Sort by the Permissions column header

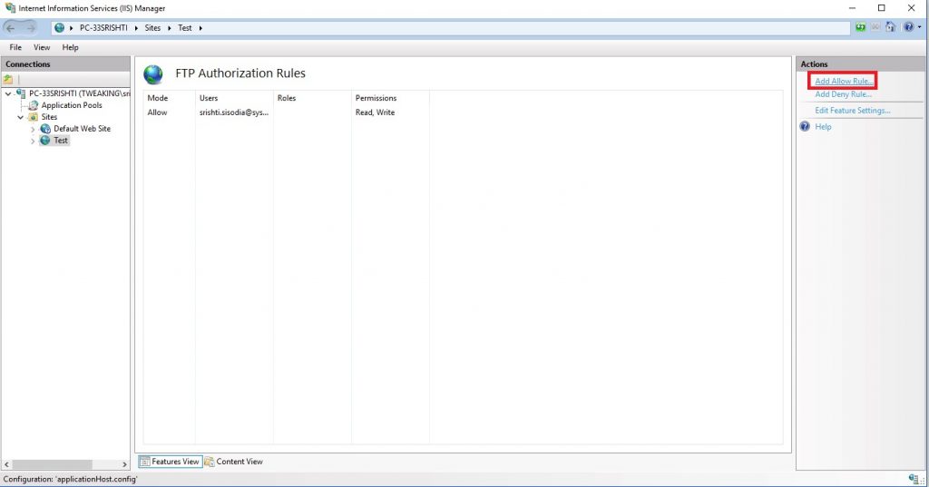(390, 98)
